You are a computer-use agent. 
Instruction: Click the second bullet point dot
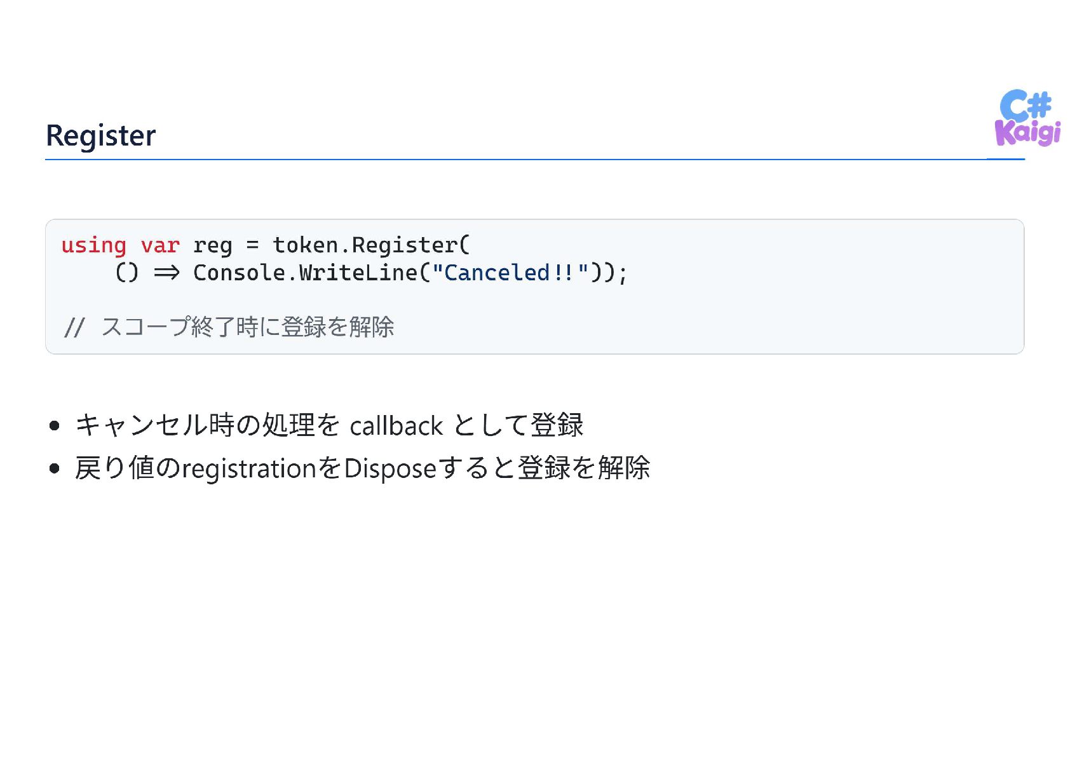(55, 469)
